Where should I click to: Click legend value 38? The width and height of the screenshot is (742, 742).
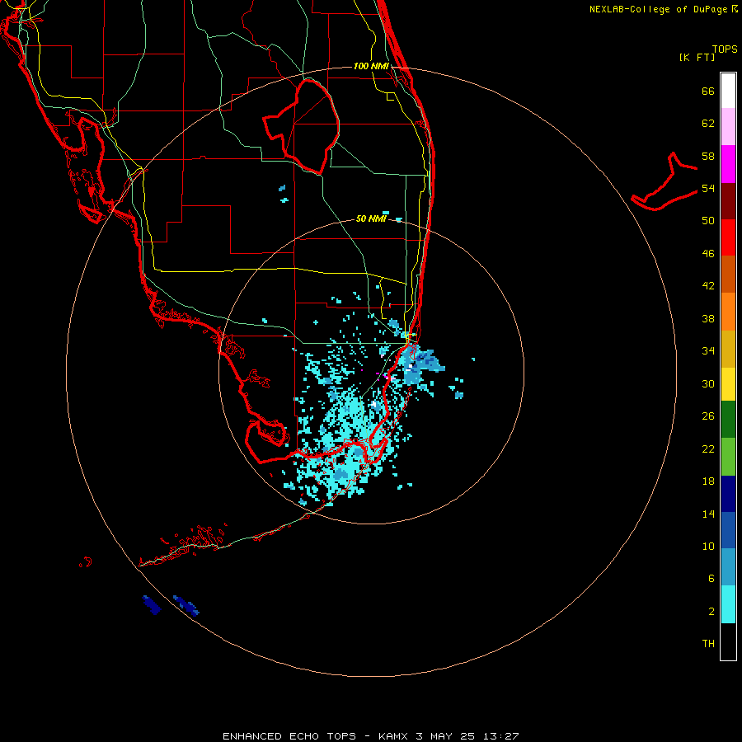click(x=708, y=318)
